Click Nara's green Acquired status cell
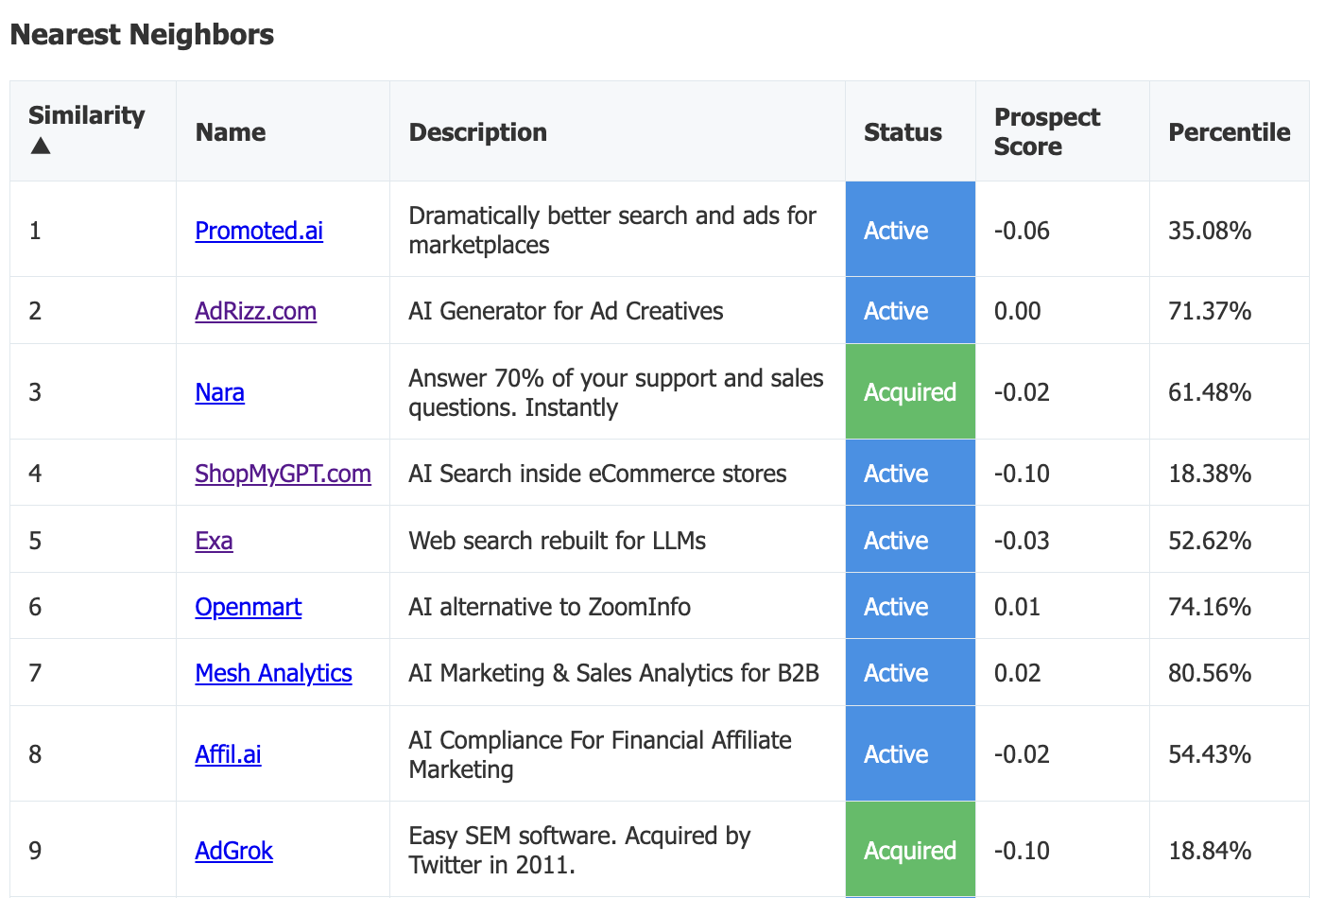1325x898 pixels. (x=910, y=391)
